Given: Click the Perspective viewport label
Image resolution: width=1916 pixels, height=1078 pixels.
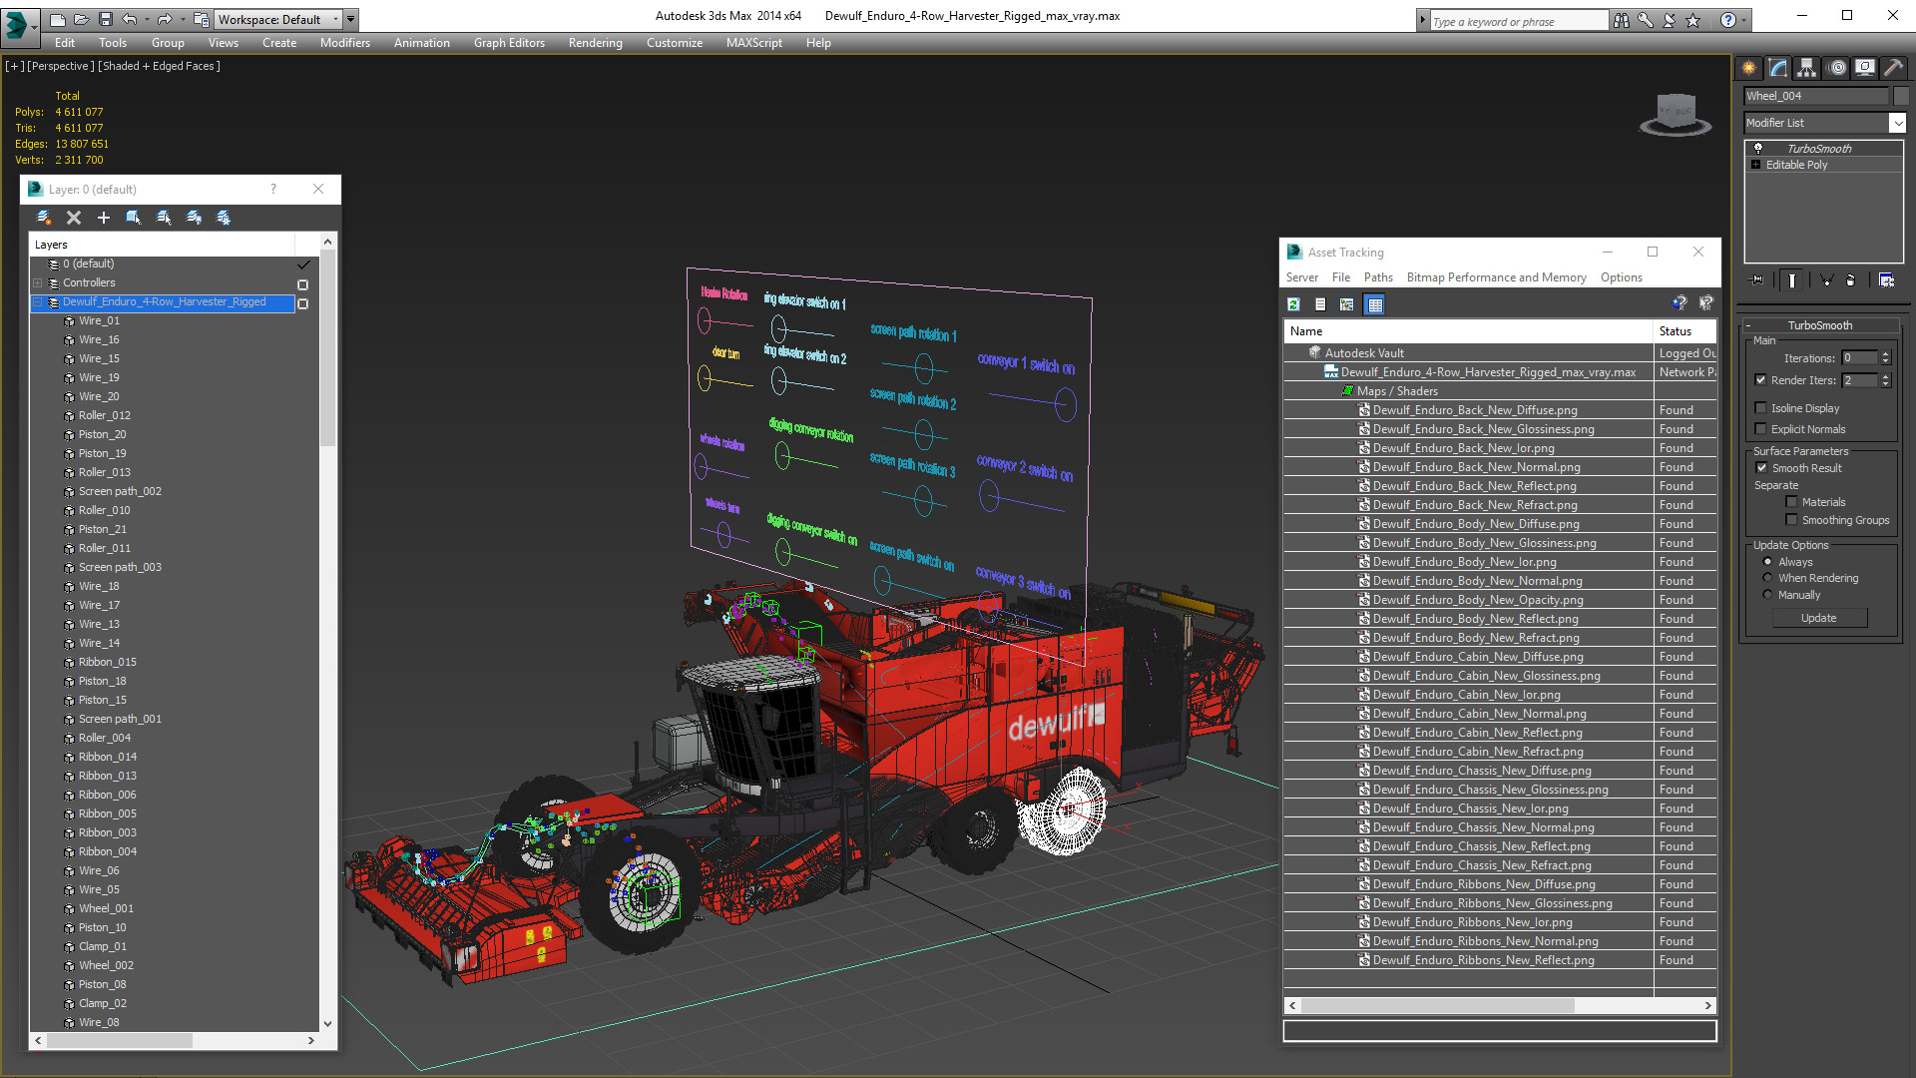Looking at the screenshot, I should pyautogui.click(x=60, y=66).
